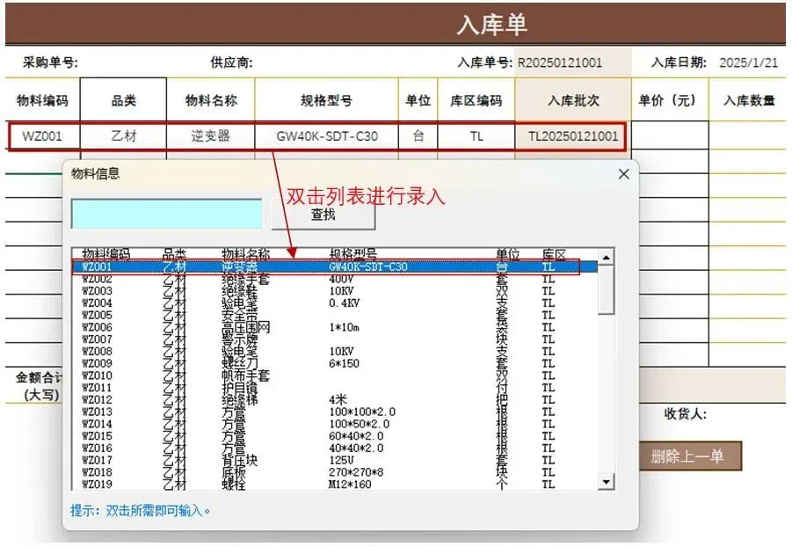Screen dimensions: 792x547
Task: Select list row WZ016 方管 40*40*2.0
Action: [334, 449]
